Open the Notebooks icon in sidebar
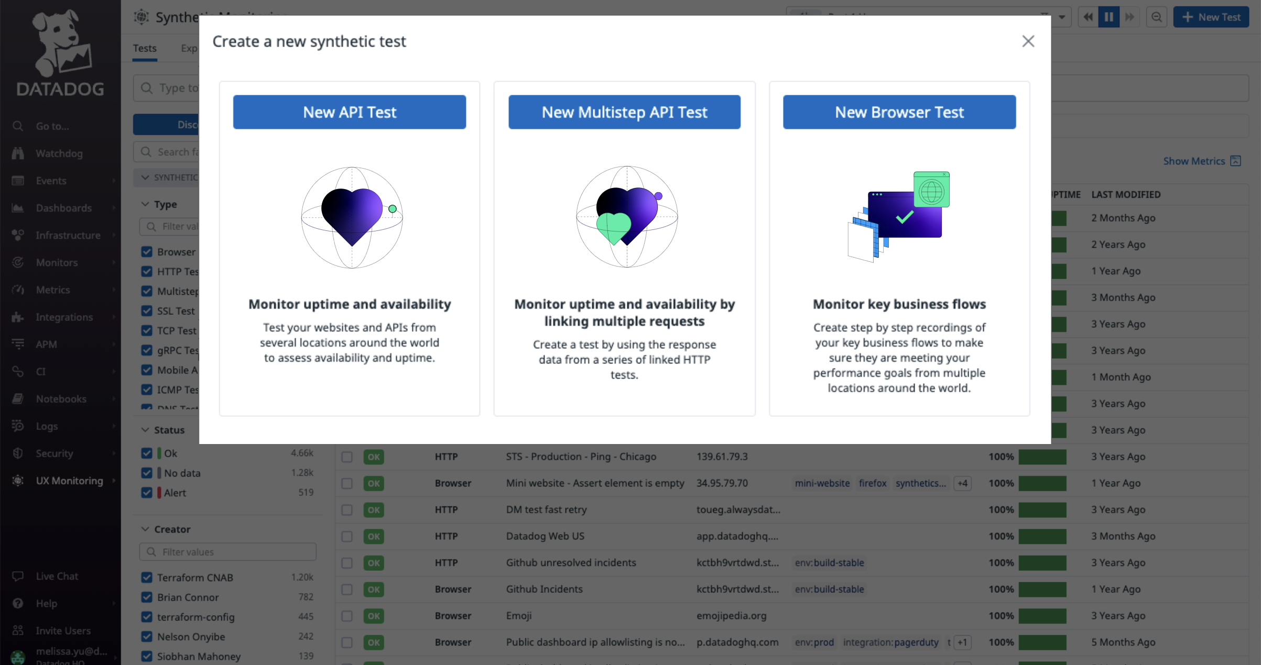 click(x=18, y=398)
